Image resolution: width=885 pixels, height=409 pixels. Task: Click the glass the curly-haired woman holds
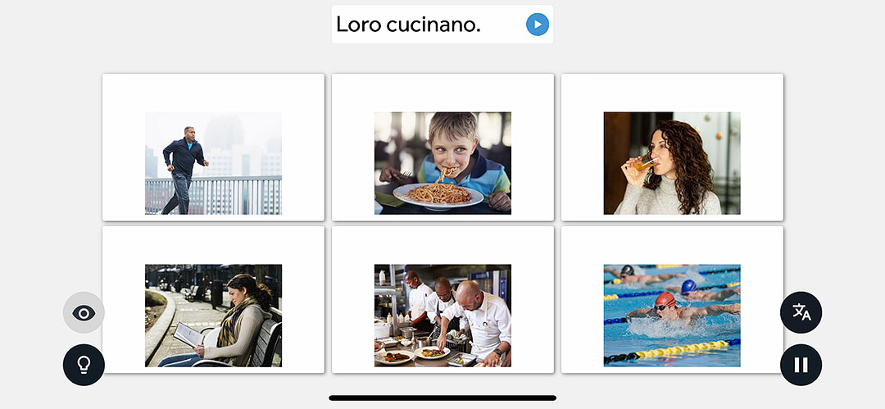click(643, 165)
